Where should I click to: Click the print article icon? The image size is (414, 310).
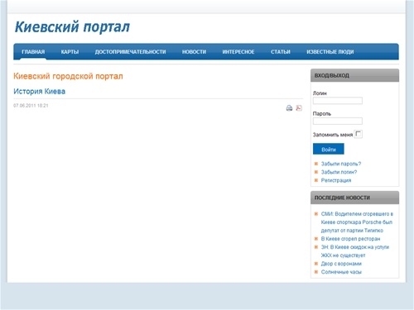289,108
